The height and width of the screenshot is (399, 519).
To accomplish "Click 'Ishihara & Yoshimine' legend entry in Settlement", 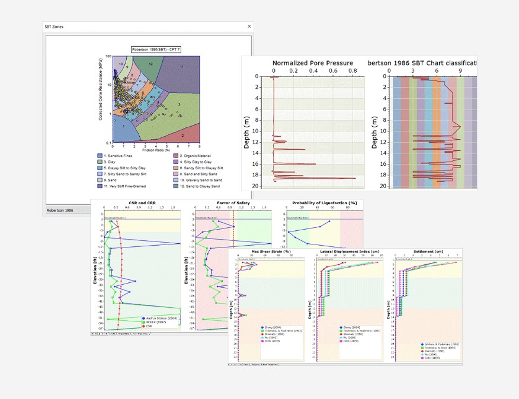I will coord(440,345).
